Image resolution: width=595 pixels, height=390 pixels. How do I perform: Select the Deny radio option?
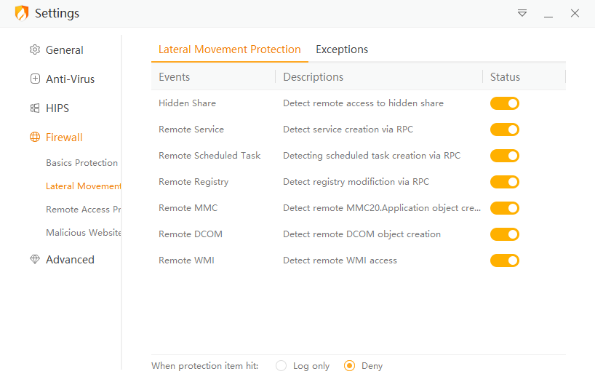(x=349, y=366)
